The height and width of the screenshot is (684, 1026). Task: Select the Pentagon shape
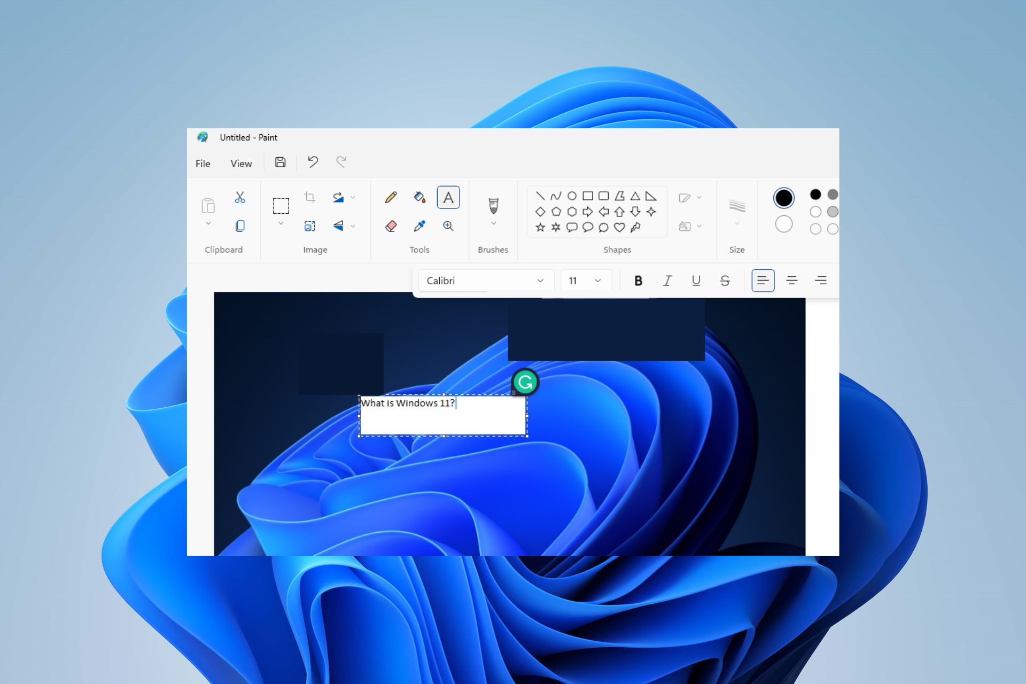pos(556,212)
